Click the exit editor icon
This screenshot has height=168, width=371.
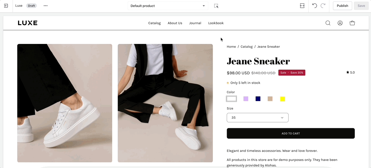(6, 6)
